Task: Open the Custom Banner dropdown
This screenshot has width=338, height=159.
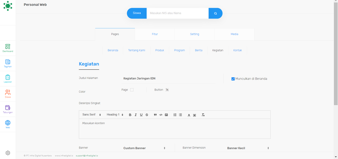Action: tap(144, 148)
